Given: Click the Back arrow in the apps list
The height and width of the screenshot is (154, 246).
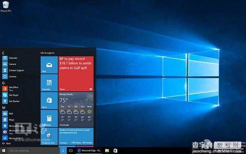Looking at the screenshot, I should click(x=6, y=143).
